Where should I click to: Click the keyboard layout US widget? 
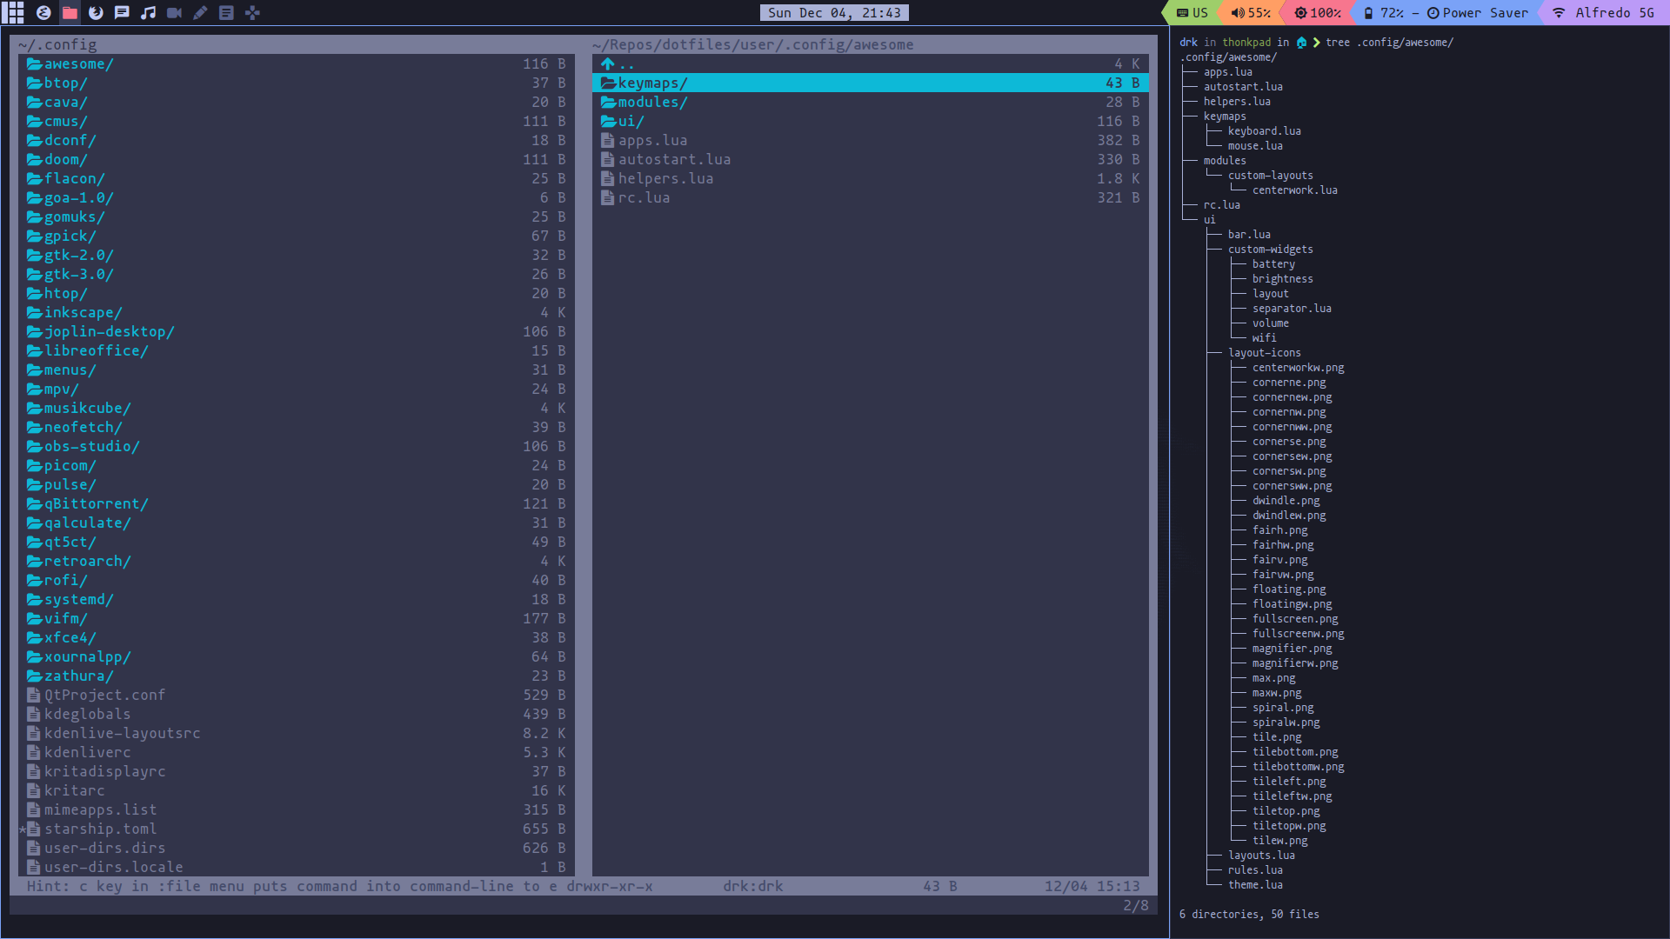[1192, 12]
